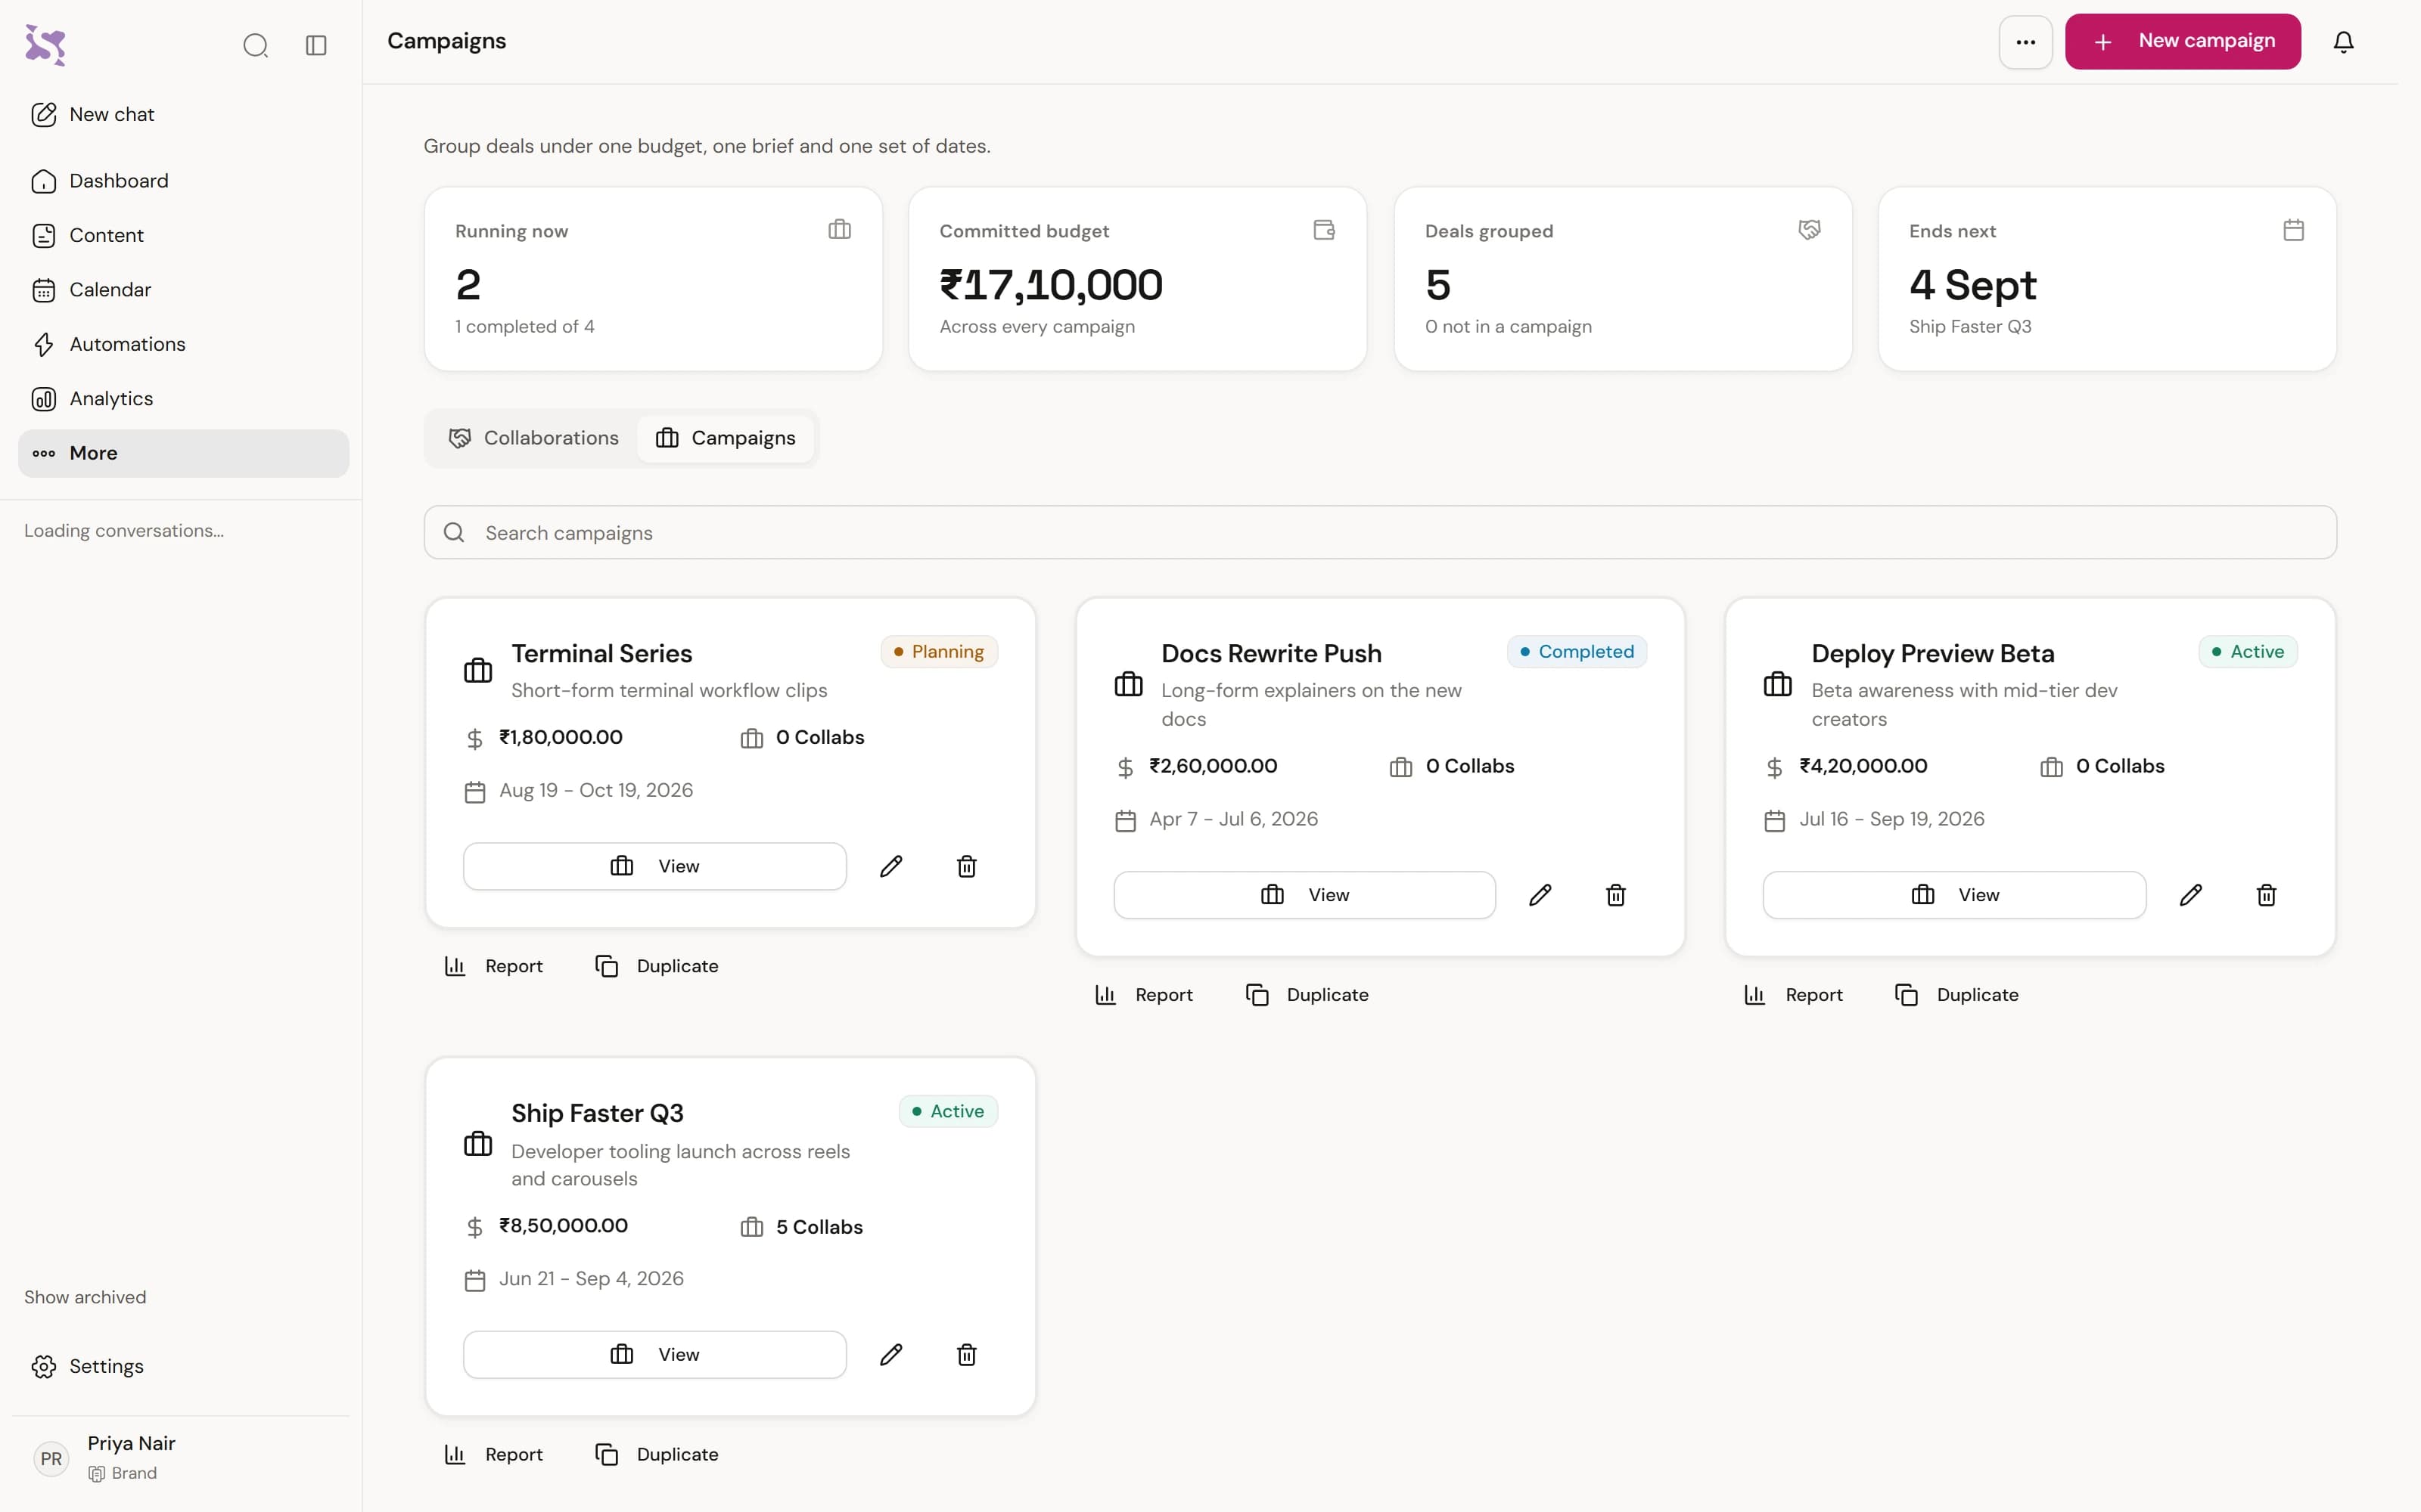This screenshot has width=2421, height=1512.
Task: View the Ship Faster Q3 campaign
Action: (x=654, y=1355)
